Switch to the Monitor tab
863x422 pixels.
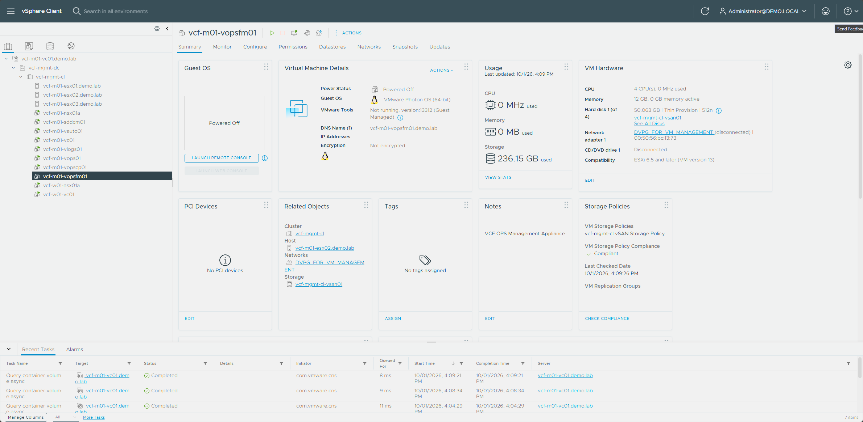[222, 47]
